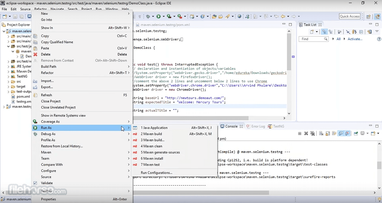
Task: Select "6 Maven install" from Run As submenu
Action: click(152, 158)
